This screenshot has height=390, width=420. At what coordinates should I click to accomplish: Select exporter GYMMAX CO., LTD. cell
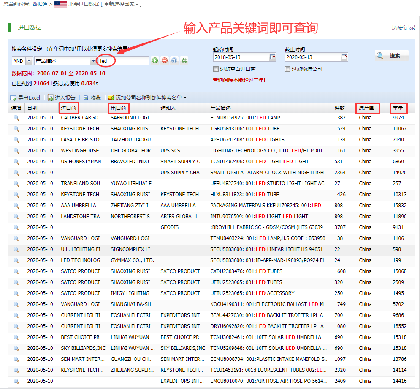pos(132,260)
